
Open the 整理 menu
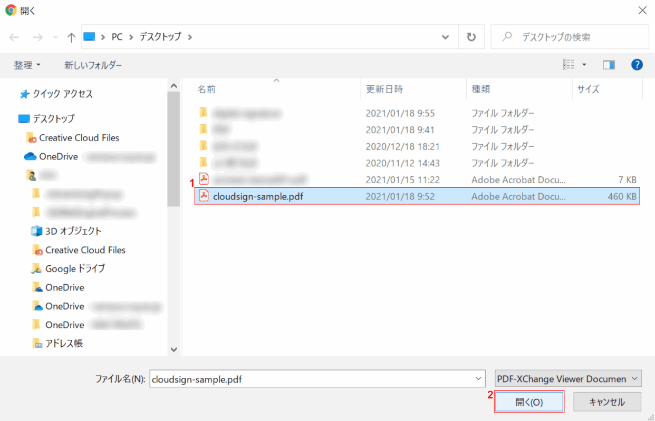tap(27, 65)
